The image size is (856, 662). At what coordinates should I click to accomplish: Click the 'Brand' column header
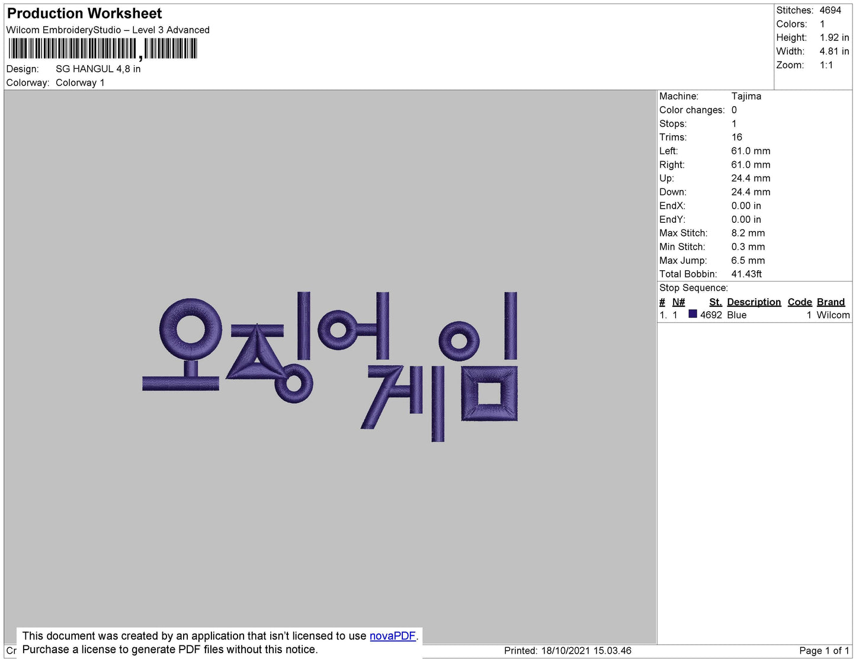tap(831, 302)
